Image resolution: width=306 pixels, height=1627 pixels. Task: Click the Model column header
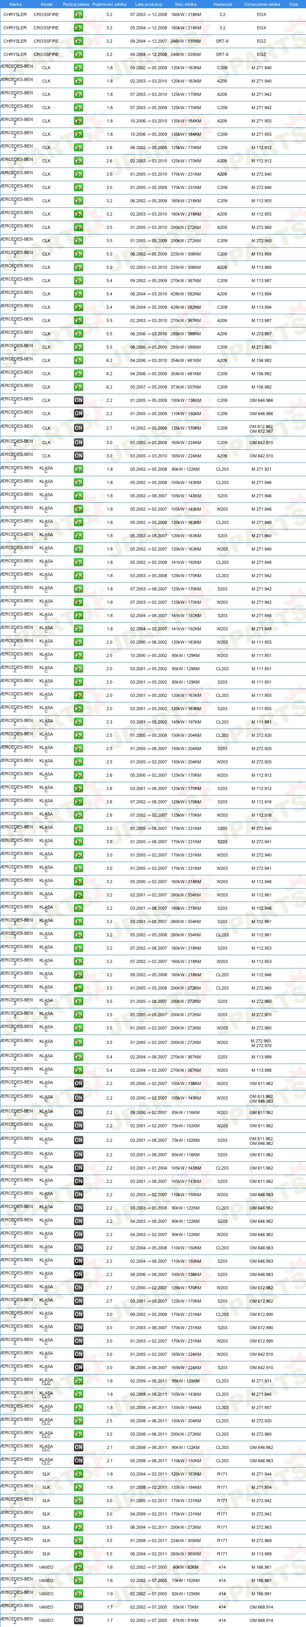[x=46, y=4]
